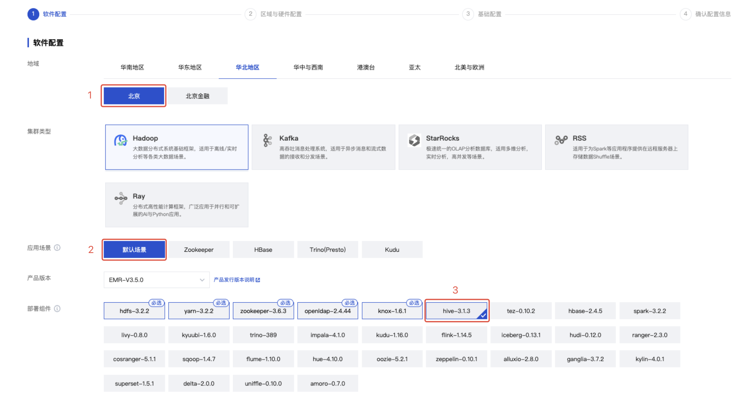Select the 北京 zone button

click(134, 96)
